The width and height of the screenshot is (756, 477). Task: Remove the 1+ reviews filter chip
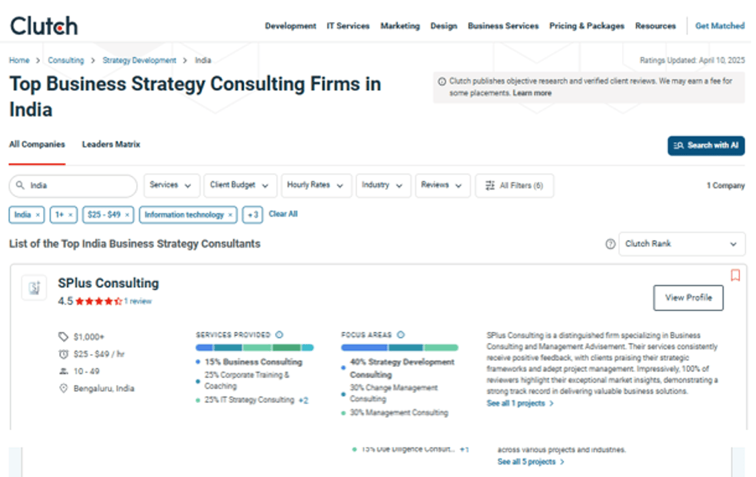click(70, 215)
